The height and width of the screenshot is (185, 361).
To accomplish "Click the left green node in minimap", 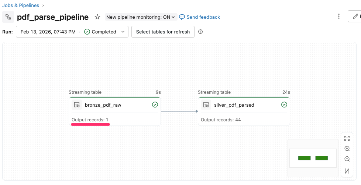I will [304, 158].
